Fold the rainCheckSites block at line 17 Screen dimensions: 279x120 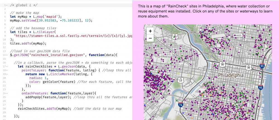coord(7,67)
